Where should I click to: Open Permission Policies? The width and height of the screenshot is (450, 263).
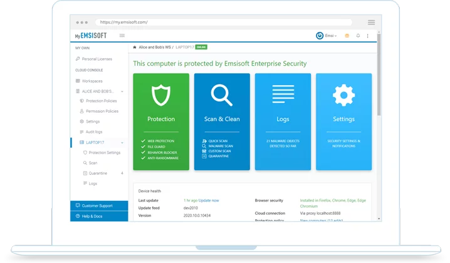(x=102, y=111)
